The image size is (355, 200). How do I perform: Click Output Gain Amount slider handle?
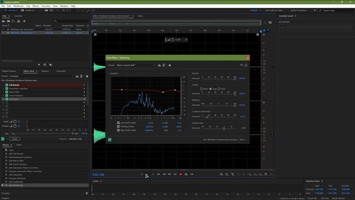pos(224,128)
